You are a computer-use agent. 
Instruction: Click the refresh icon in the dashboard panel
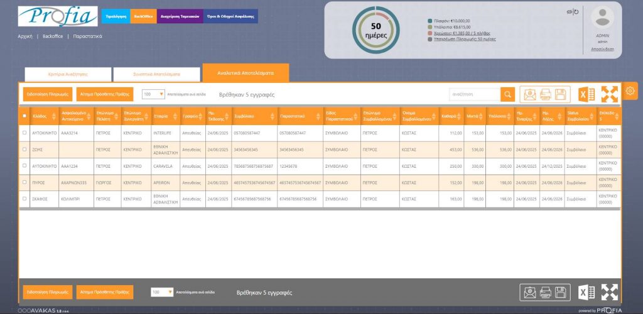[x=575, y=11]
